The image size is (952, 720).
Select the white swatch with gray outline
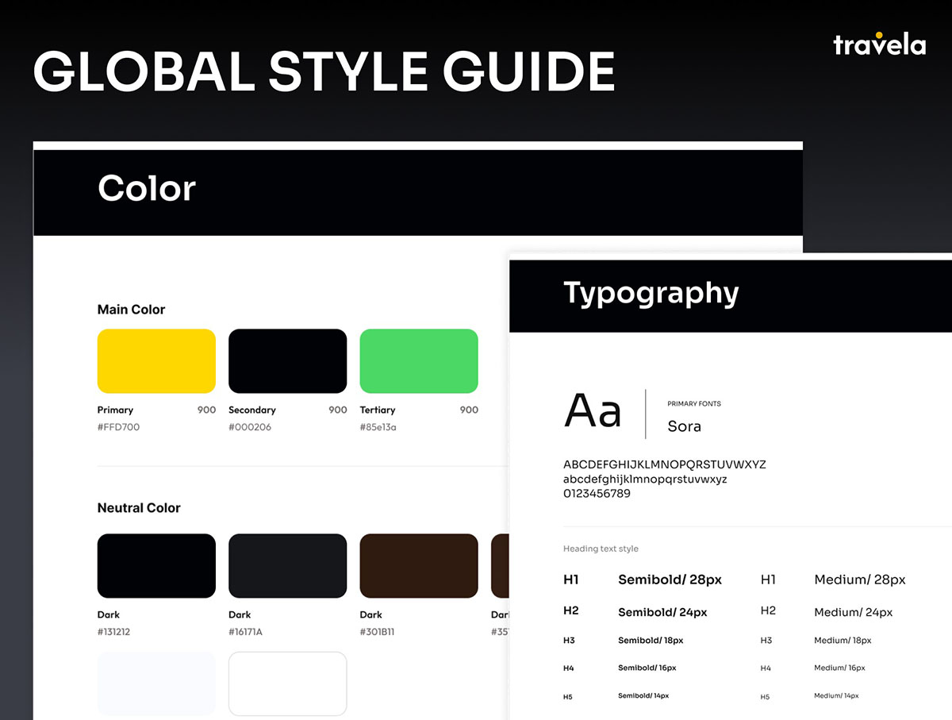click(287, 683)
